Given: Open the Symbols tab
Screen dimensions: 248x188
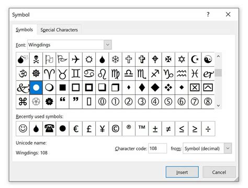Looking at the screenshot, I should (25, 30).
